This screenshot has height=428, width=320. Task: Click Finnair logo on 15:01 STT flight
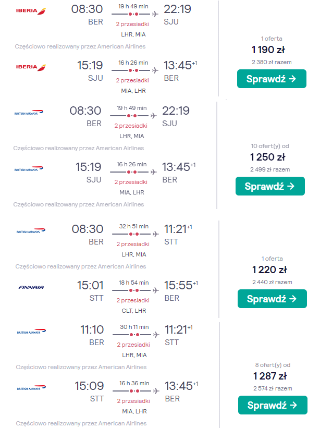tap(31, 287)
